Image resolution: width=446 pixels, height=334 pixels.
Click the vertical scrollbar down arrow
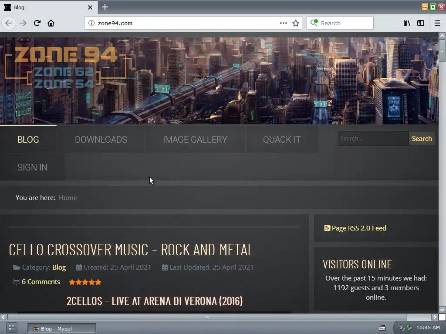pos(442,310)
